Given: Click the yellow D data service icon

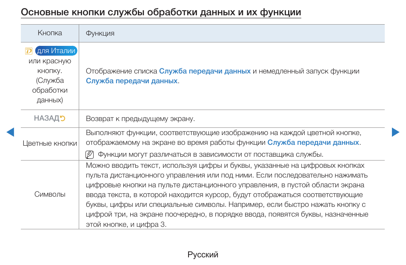Looking at the screenshot, I should click(29, 50).
